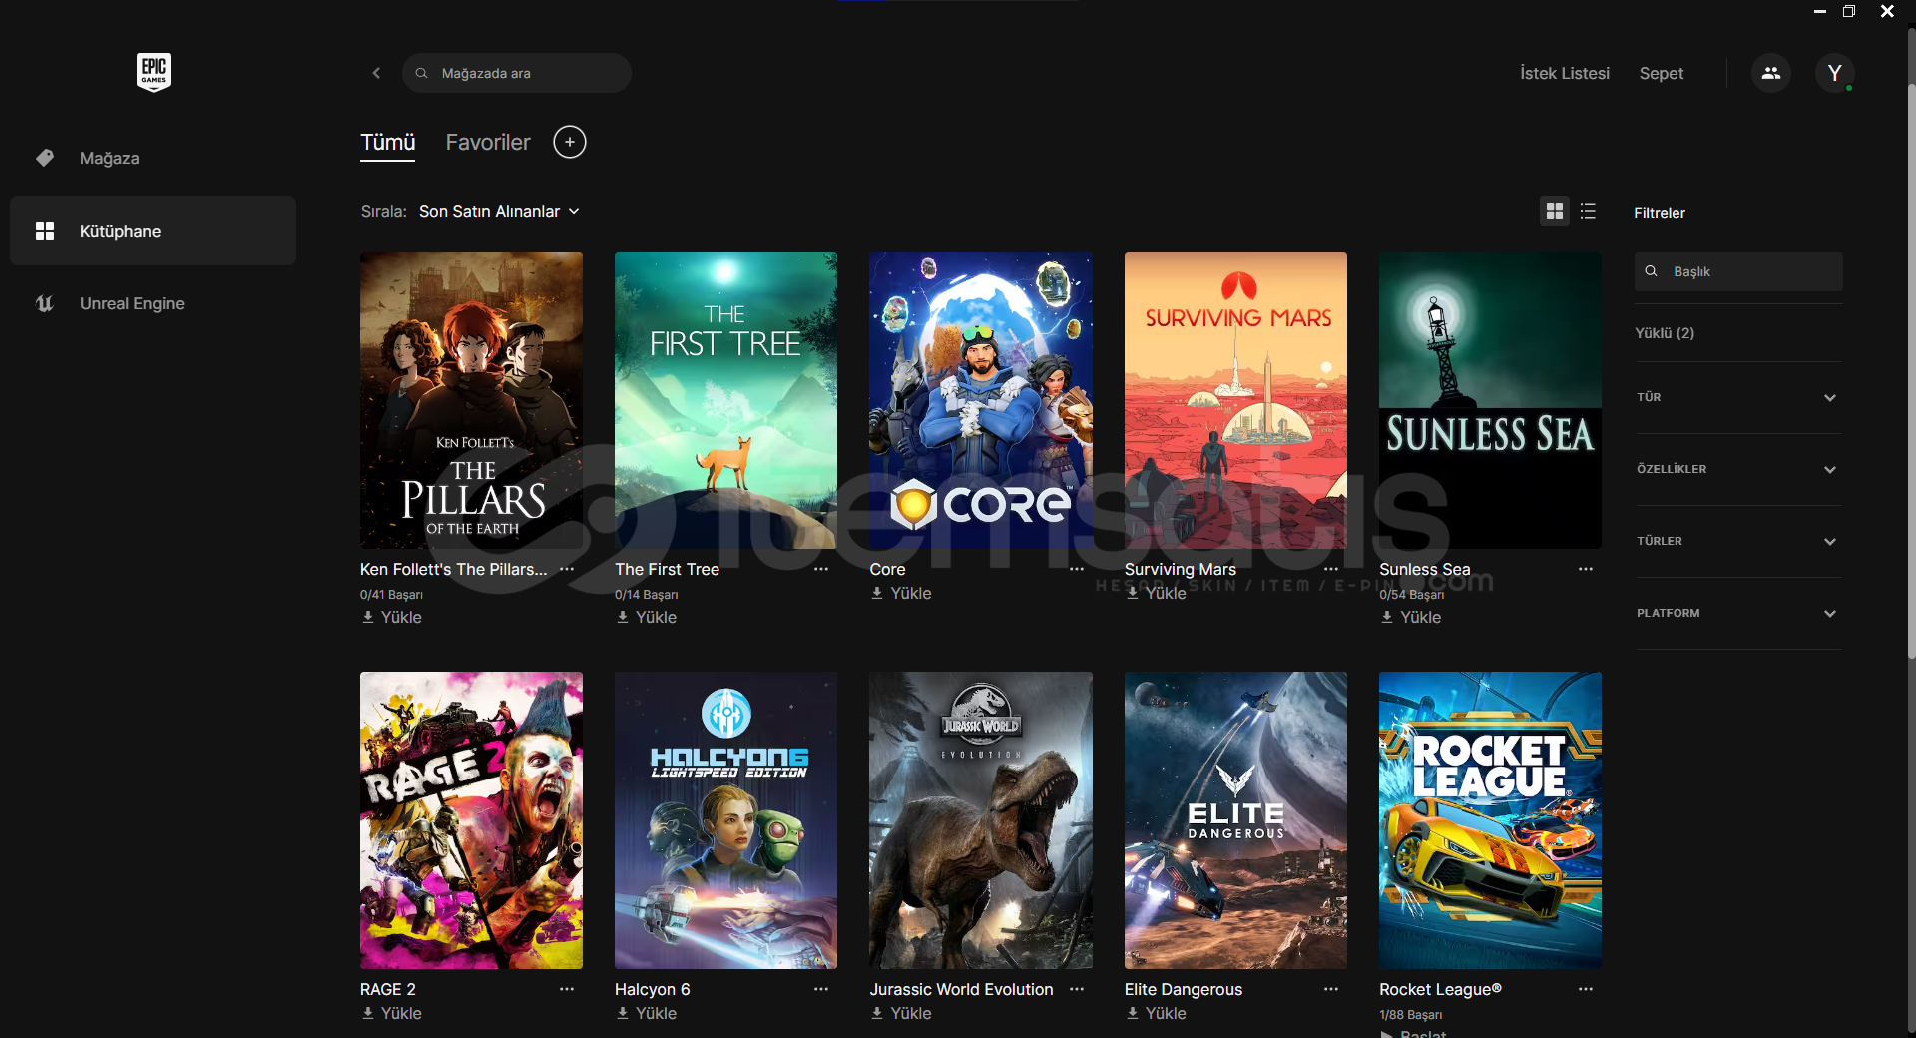Open The Pillars of the Earth cover

pos(471,400)
